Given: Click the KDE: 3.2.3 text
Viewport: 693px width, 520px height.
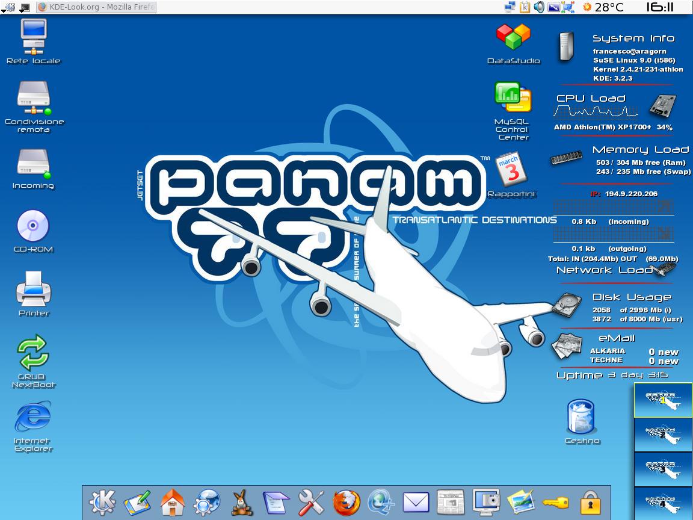Looking at the screenshot, I should [612, 78].
